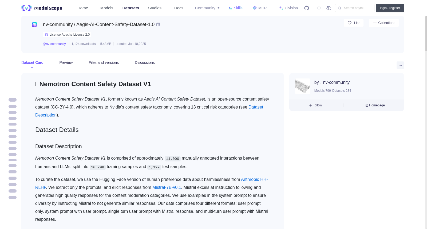Switch language with the translate icon

point(329,8)
